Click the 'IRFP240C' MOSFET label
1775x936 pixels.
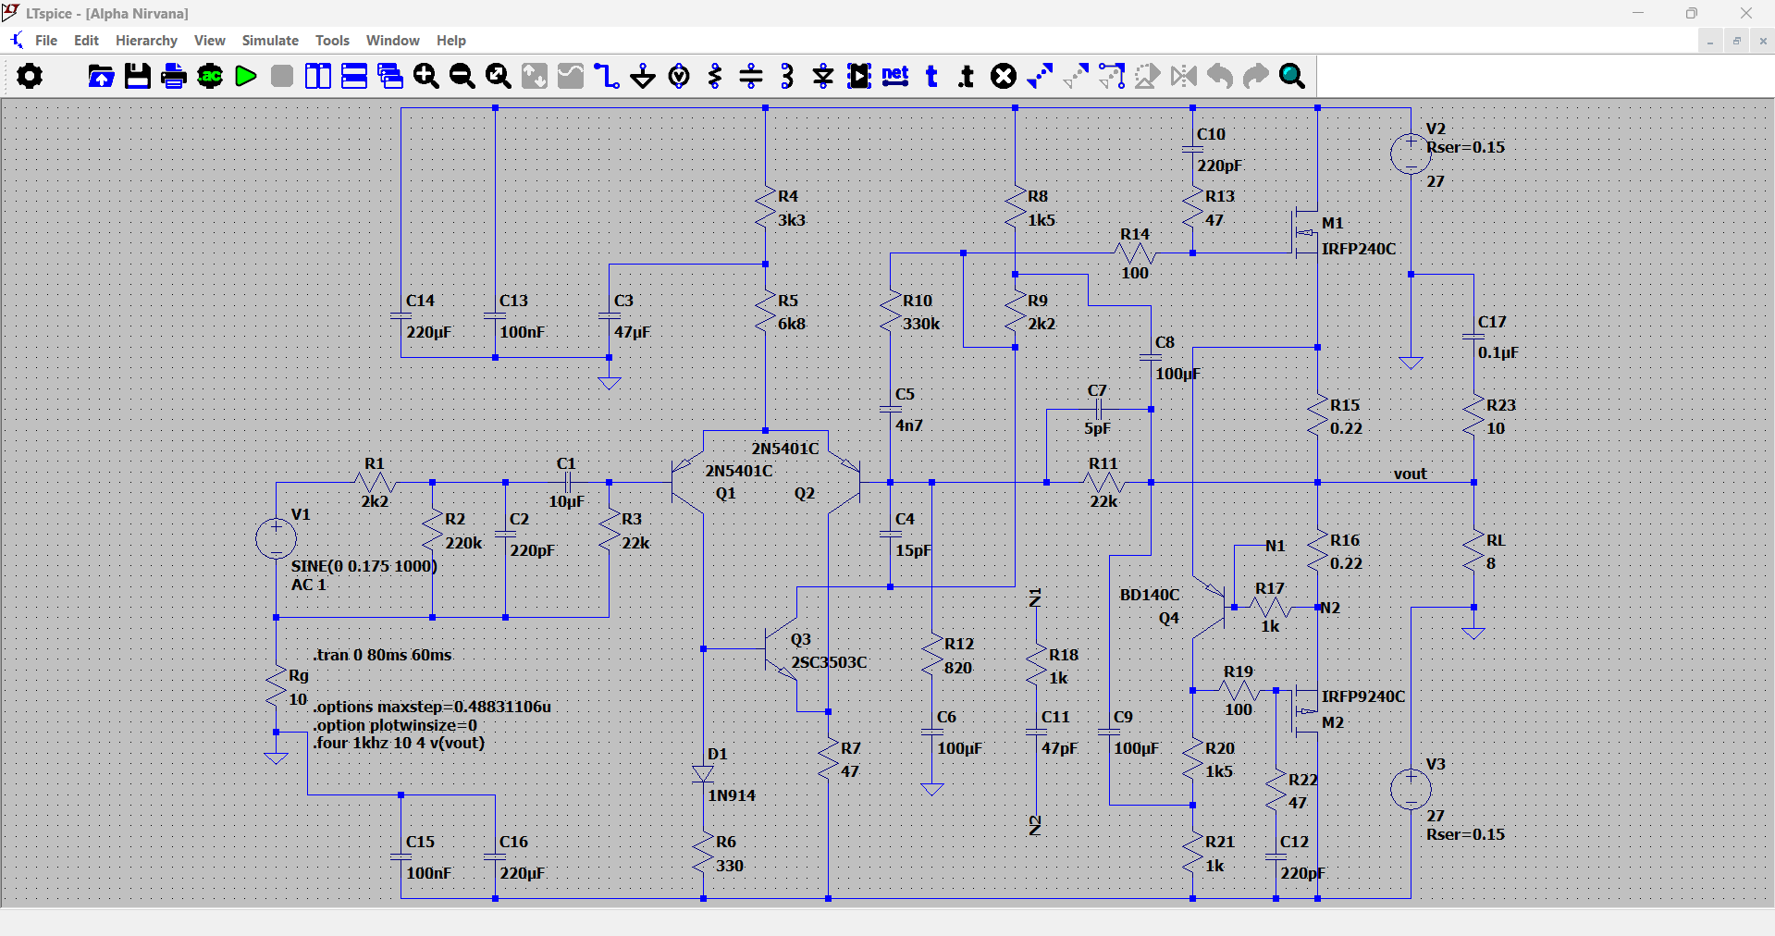point(1359,249)
